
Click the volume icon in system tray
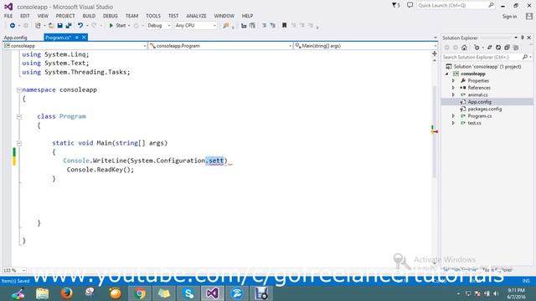click(x=496, y=293)
